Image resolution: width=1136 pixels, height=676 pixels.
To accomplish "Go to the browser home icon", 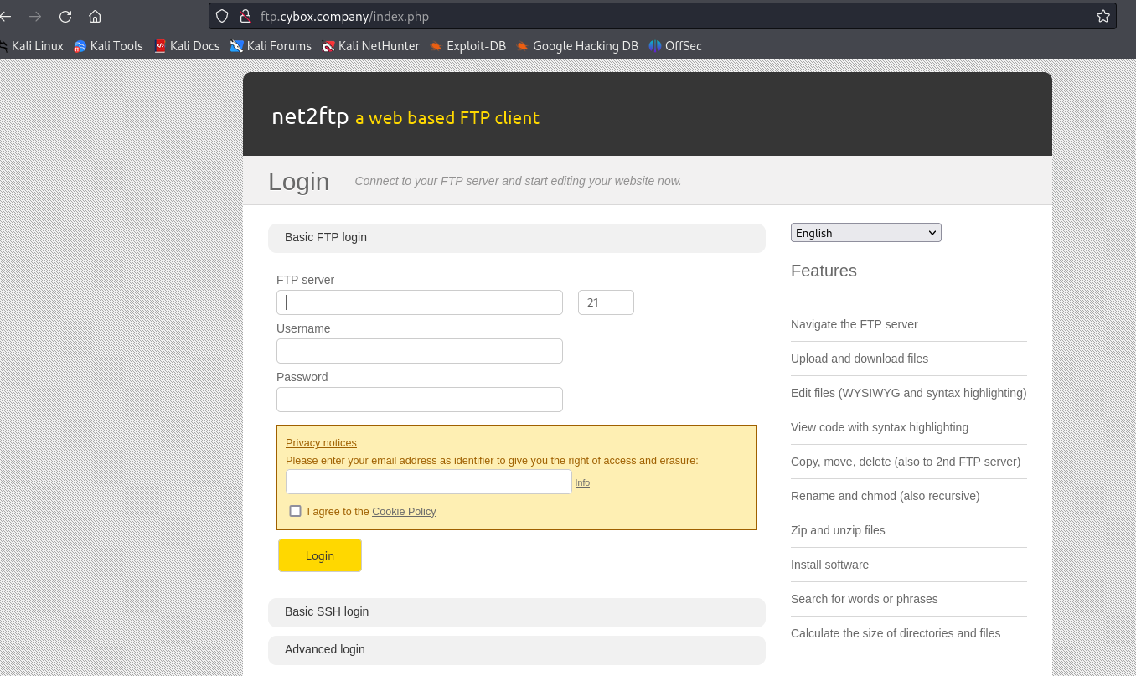I will (95, 16).
